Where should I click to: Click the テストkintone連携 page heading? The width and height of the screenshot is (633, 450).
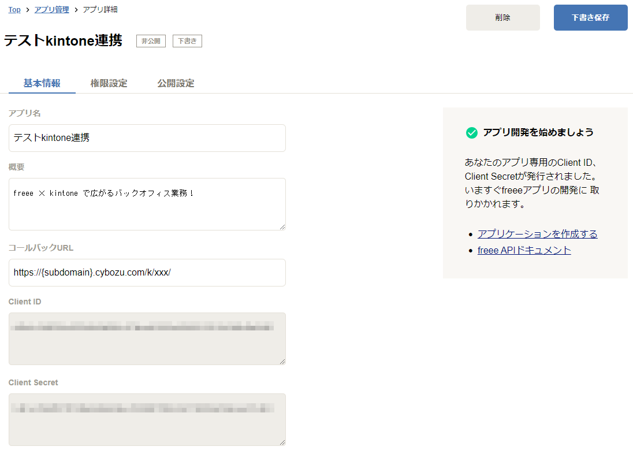click(64, 40)
